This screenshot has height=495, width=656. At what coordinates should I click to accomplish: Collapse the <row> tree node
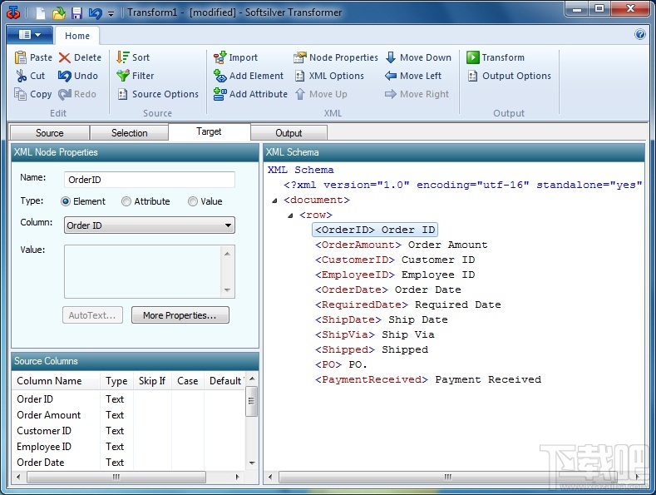pyautogui.click(x=290, y=215)
